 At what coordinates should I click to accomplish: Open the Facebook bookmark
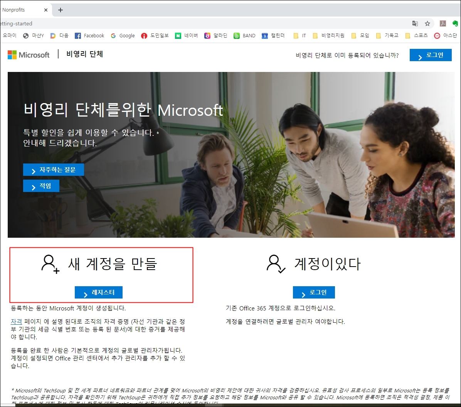[89, 35]
